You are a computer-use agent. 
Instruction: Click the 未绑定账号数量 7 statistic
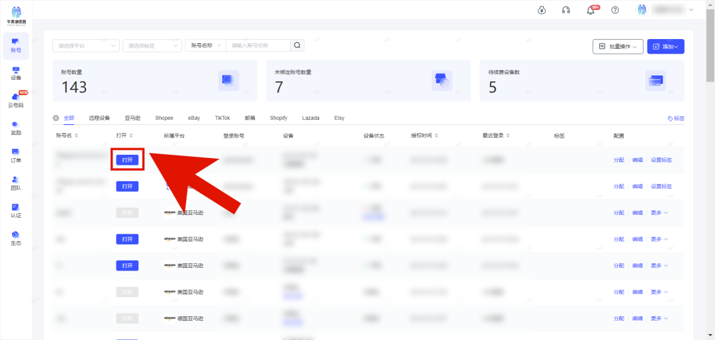[279, 87]
